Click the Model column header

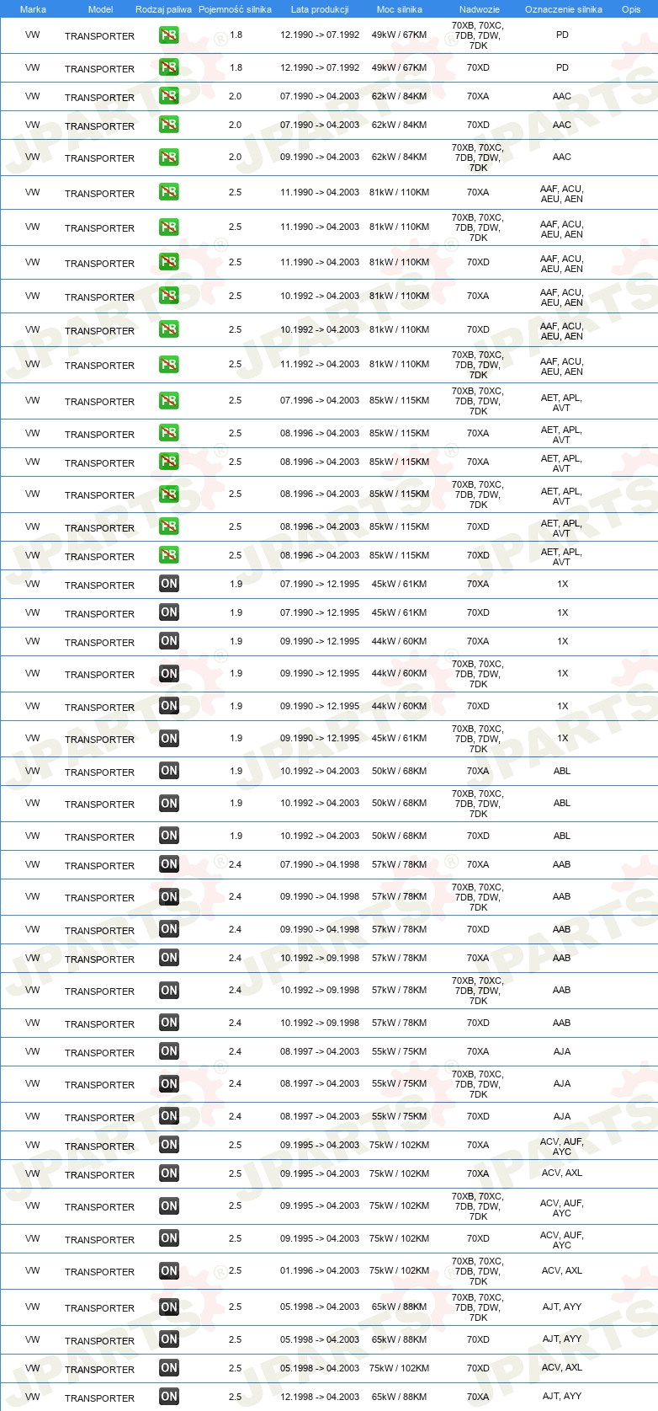click(100, 9)
